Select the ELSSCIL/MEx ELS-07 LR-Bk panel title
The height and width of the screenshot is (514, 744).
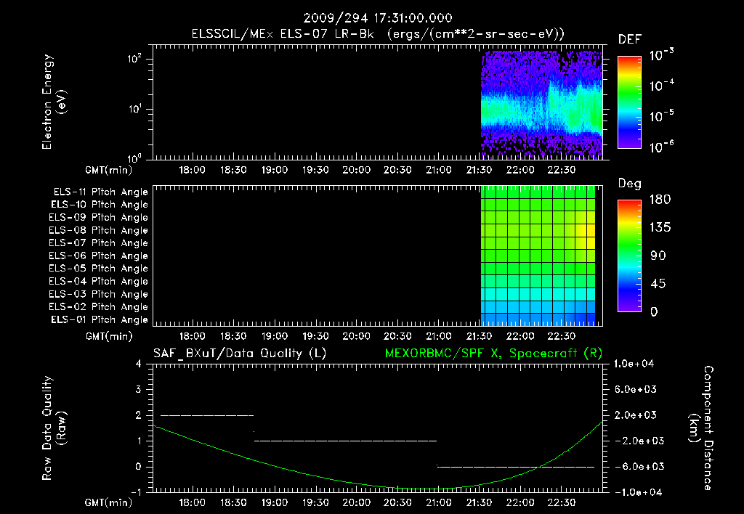[x=378, y=34]
